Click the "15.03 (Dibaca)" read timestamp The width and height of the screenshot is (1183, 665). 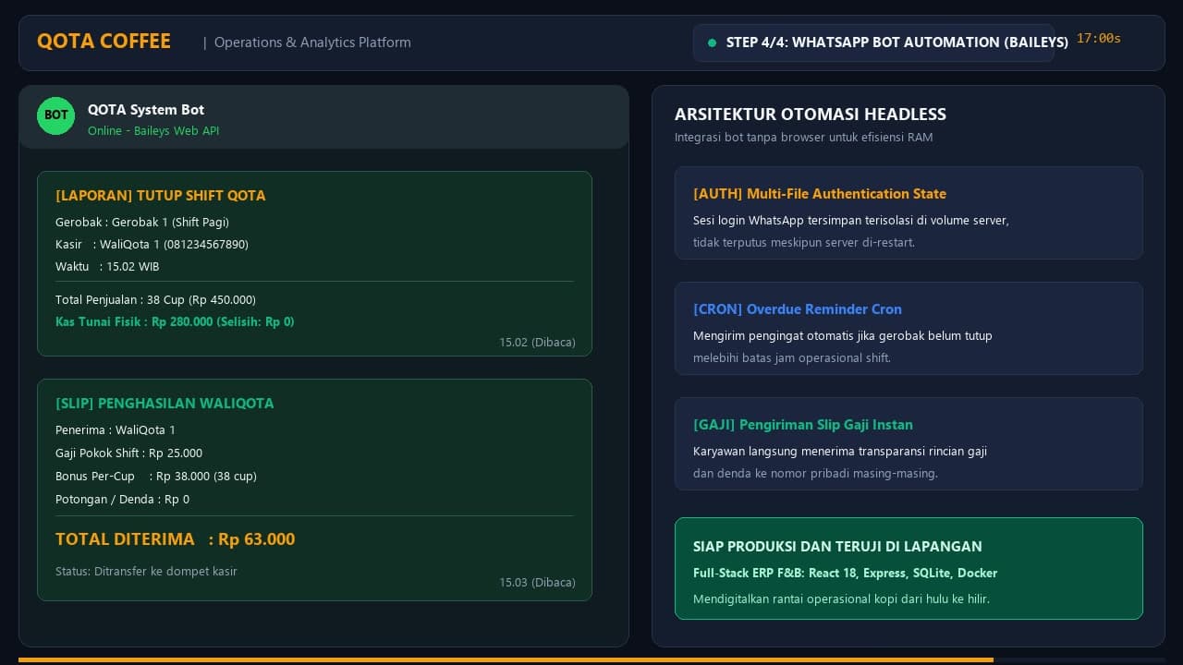(x=537, y=583)
